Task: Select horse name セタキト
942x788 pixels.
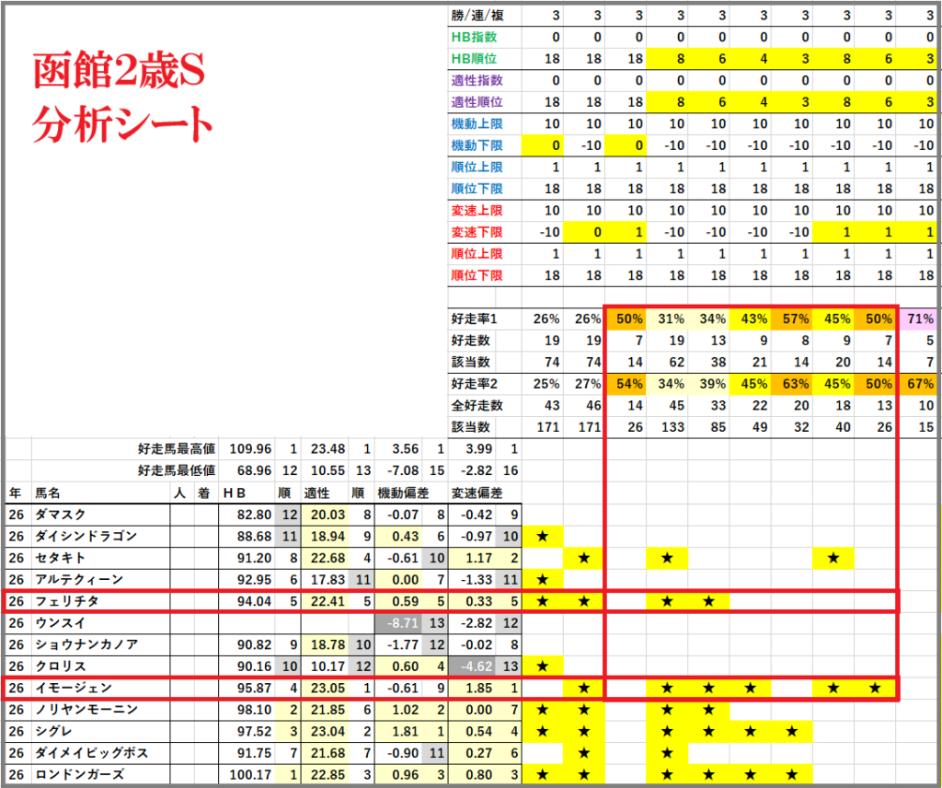Action: (60, 558)
